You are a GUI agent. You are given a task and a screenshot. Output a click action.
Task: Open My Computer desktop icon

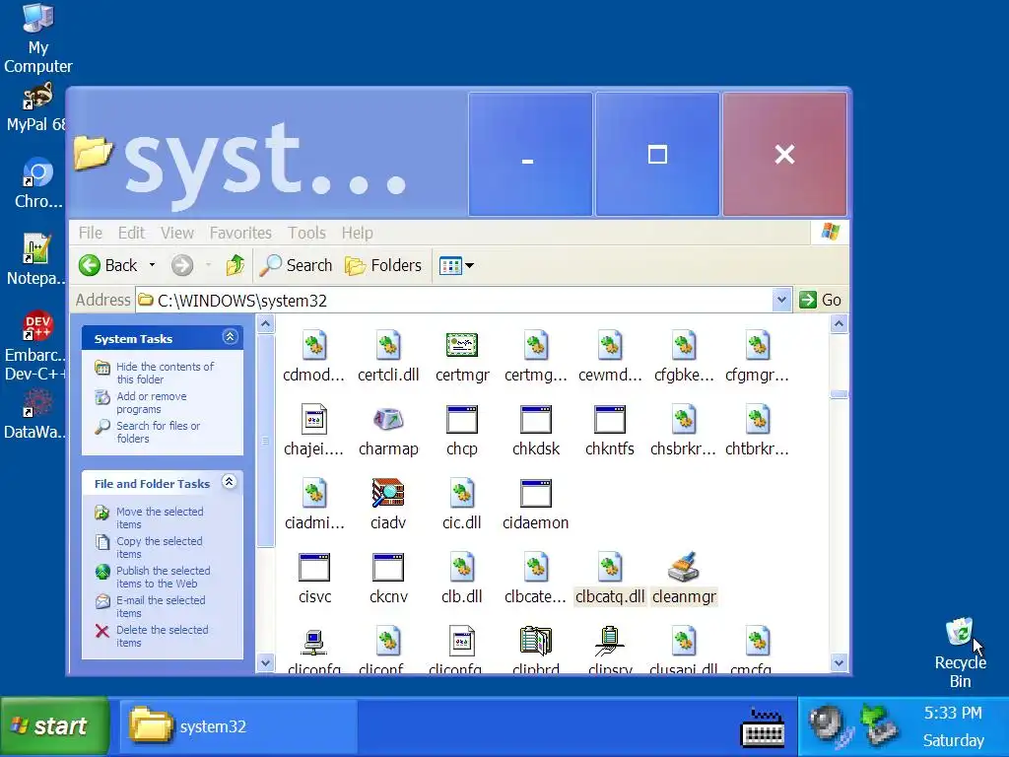[37, 38]
